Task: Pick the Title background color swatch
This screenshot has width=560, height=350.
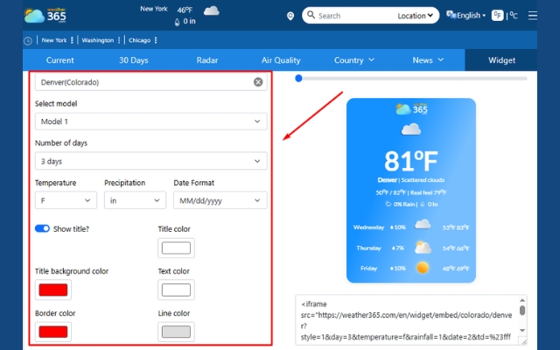Action: pos(53,290)
